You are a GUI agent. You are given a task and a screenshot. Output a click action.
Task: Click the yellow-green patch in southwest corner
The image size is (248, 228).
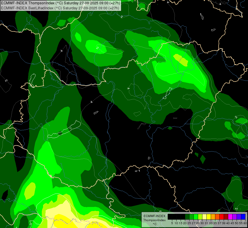coord(30,191)
